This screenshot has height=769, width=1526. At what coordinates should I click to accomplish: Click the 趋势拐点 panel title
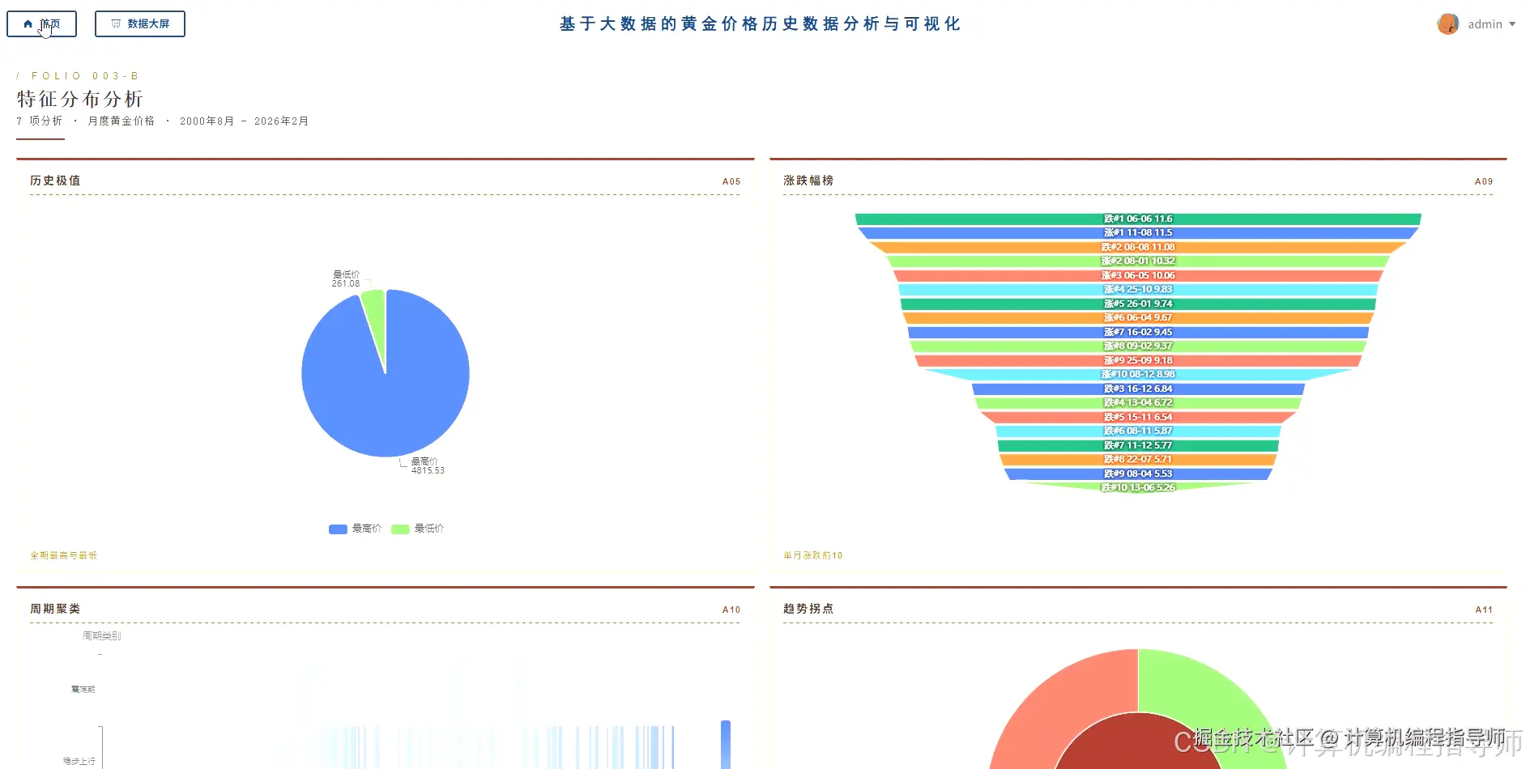pyautogui.click(x=808, y=609)
